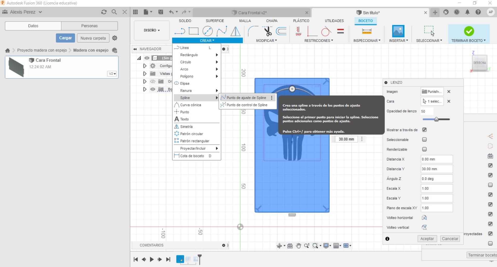Toggle Mostrar a través de checkbox
Viewport: 497px width, 267px height.
[x=424, y=130]
